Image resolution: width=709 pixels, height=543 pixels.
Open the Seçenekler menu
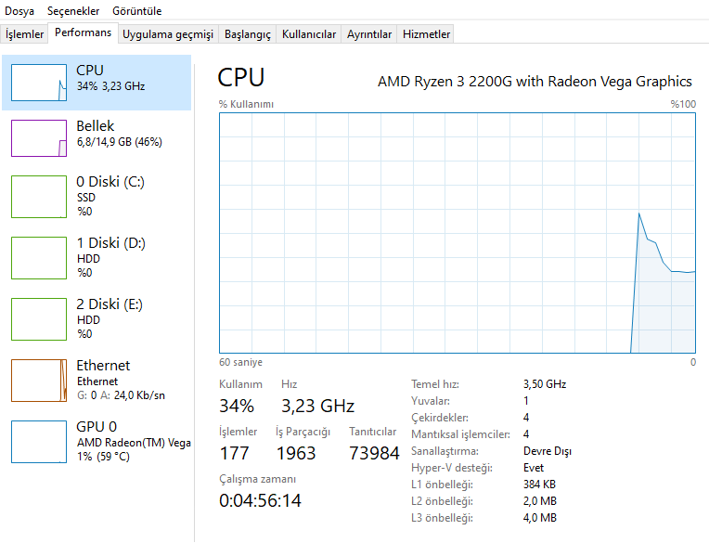coord(73,10)
